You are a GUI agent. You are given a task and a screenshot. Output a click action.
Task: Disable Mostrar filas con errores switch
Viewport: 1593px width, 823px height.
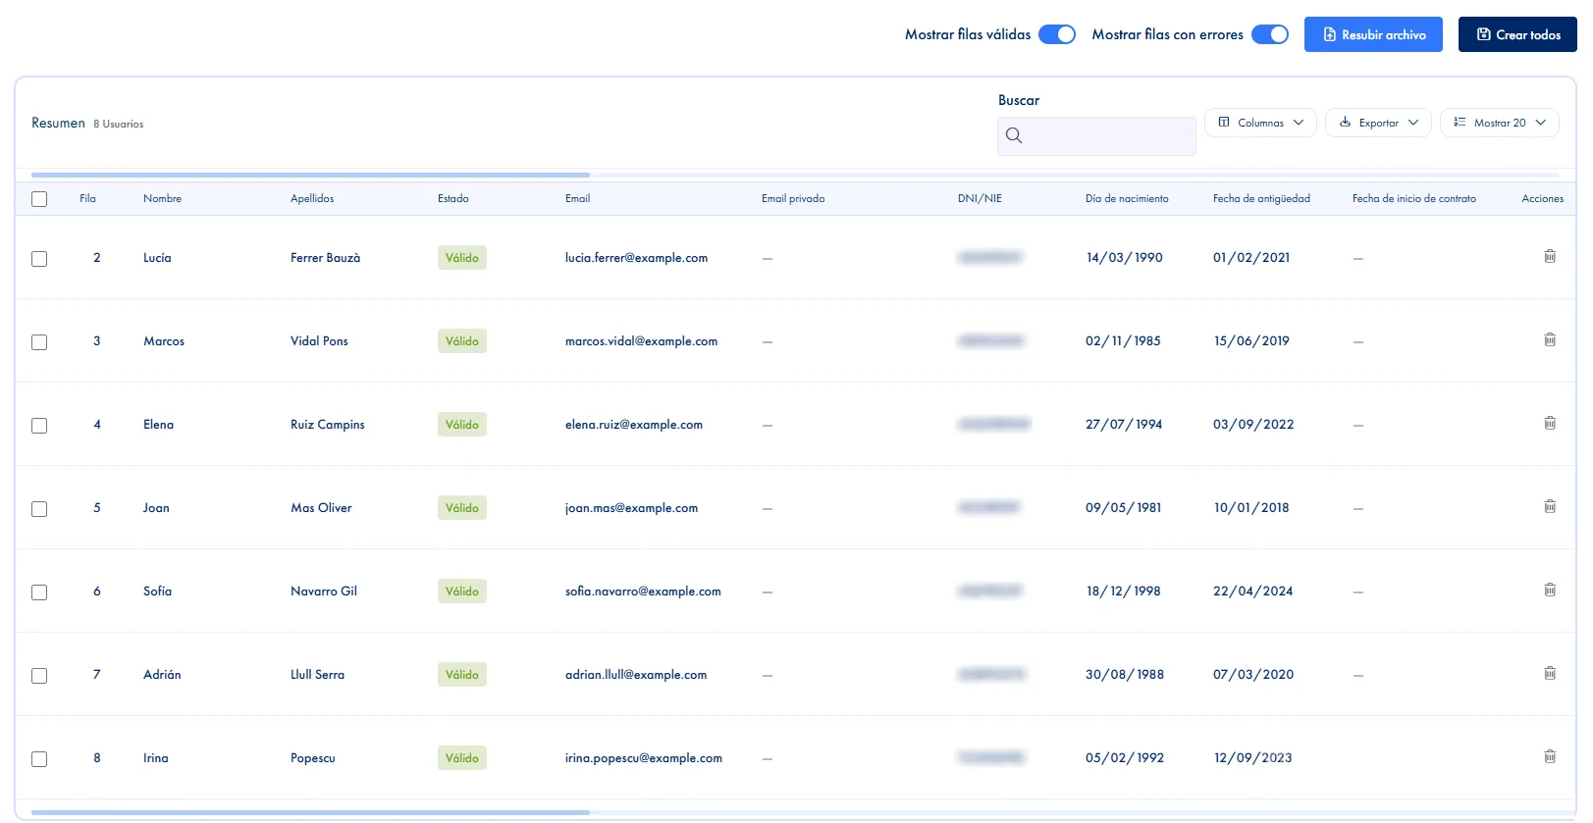(x=1270, y=34)
